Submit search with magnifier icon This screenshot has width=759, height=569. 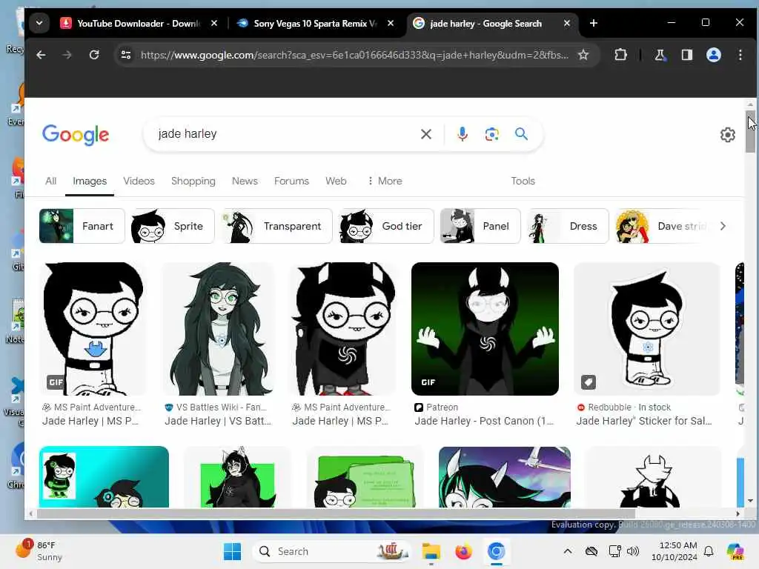[x=521, y=133]
